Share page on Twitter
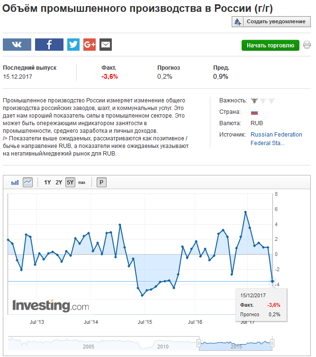This screenshot has width=316, height=357. pyautogui.click(x=73, y=45)
